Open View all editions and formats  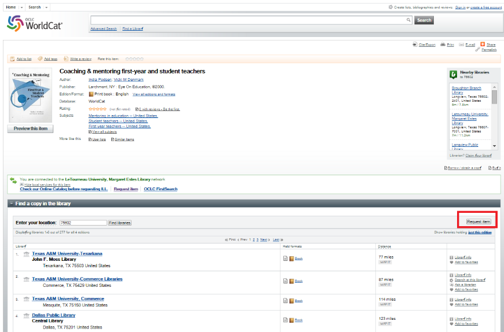coord(154,94)
